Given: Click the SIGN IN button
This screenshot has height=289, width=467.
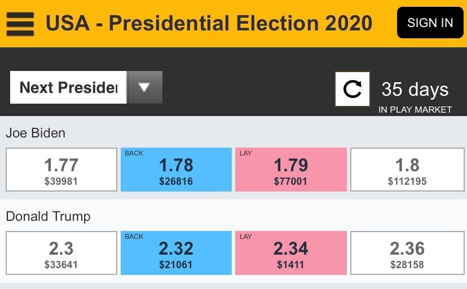Looking at the screenshot, I should pos(430,23).
